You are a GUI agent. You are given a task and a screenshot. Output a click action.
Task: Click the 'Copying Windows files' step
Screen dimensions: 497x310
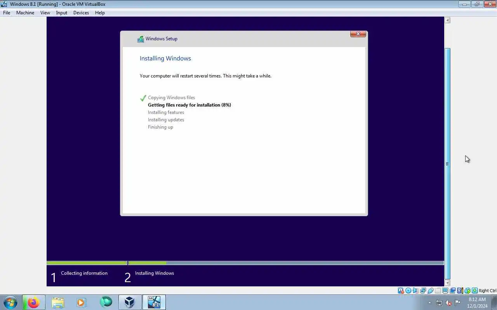point(171,98)
